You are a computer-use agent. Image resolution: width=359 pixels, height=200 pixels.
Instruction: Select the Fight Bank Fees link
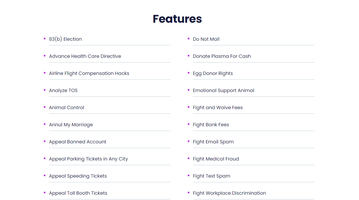click(x=211, y=124)
